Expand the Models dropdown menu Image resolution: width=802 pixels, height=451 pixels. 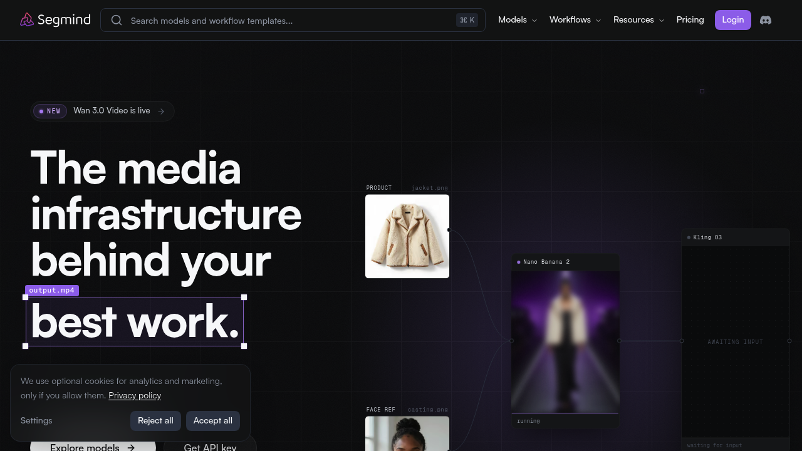pyautogui.click(x=518, y=20)
